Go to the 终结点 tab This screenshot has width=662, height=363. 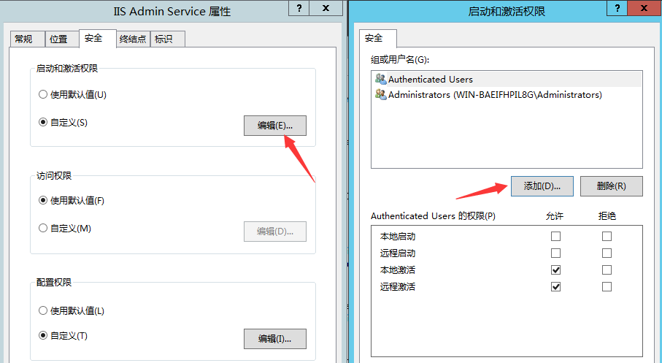132,39
